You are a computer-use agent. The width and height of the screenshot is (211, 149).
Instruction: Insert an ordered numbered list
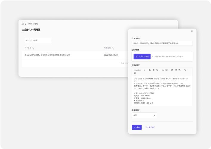click(172, 70)
